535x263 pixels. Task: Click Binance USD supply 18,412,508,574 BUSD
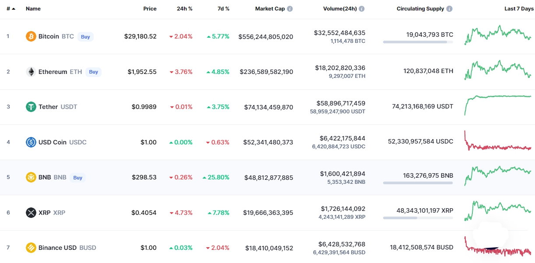pos(422,247)
